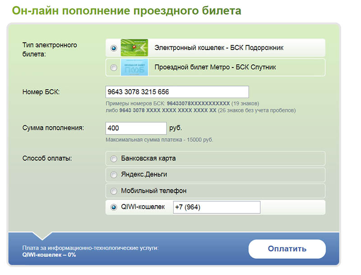The width and height of the screenshot is (361, 275).
Task: Focus the Номер БСК input field
Action: coord(177,92)
